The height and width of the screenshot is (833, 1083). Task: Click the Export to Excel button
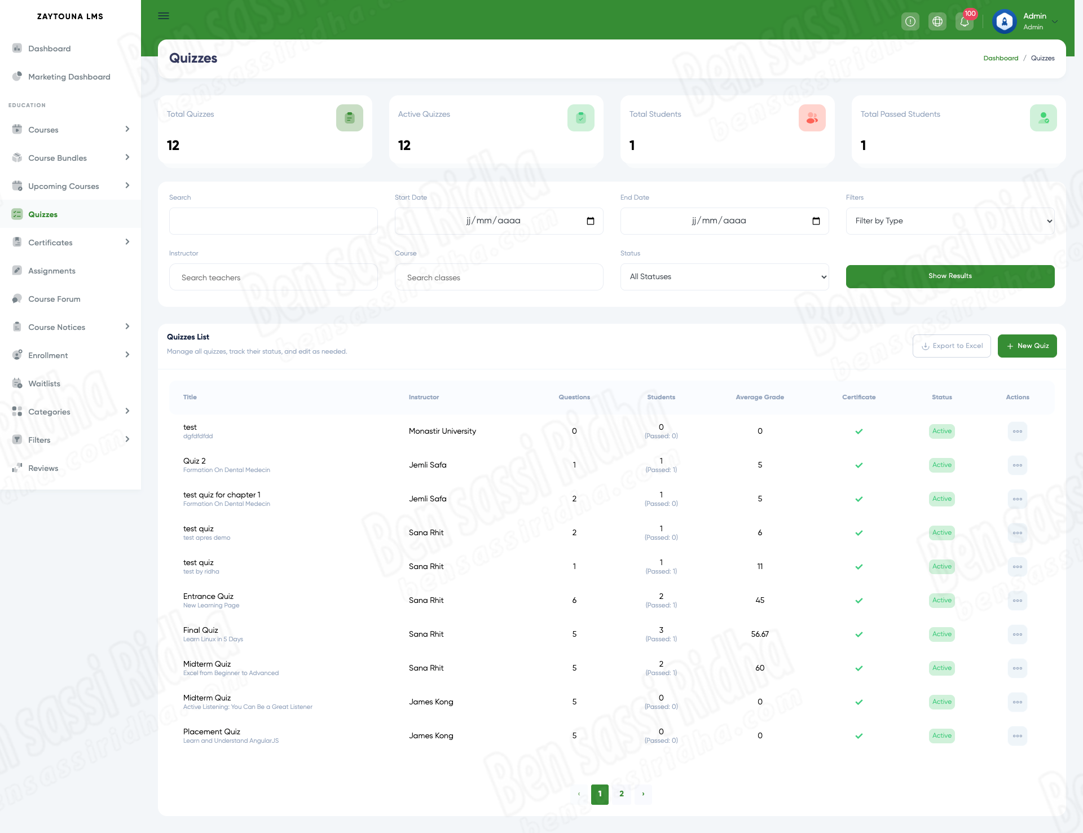pyautogui.click(x=952, y=346)
